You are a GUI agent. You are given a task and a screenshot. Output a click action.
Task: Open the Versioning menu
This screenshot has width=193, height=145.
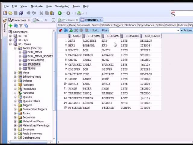click(x=62, y=6)
